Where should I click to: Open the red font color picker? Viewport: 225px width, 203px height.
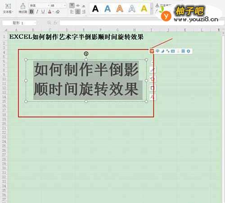coord(50,12)
